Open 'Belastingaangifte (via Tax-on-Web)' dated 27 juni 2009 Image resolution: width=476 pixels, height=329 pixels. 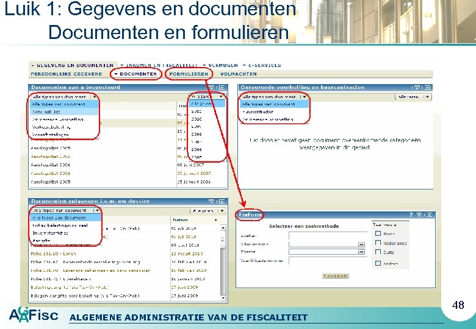(69, 287)
